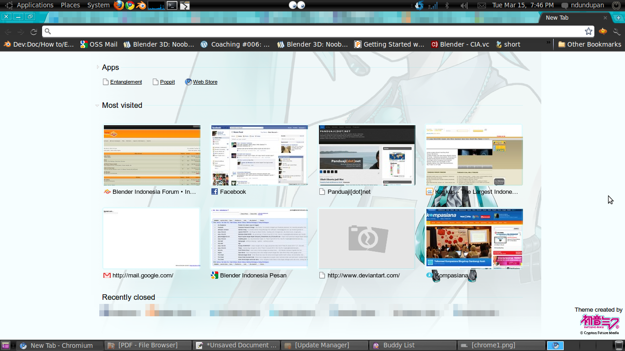Go back to previous page

click(x=8, y=32)
